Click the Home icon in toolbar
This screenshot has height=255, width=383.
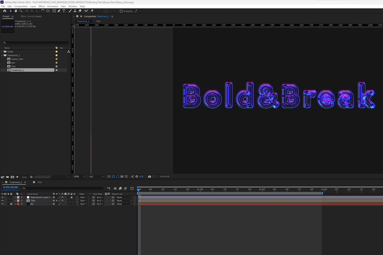4,11
